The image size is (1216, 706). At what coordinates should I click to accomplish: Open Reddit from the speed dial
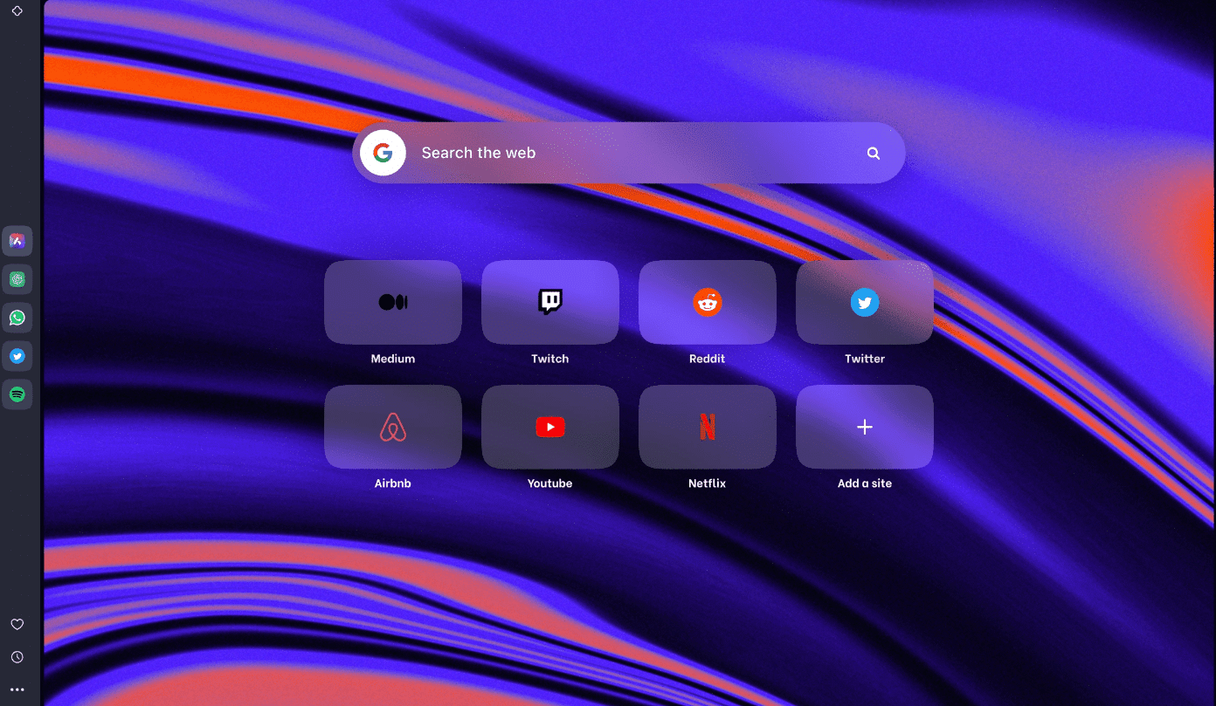707,302
